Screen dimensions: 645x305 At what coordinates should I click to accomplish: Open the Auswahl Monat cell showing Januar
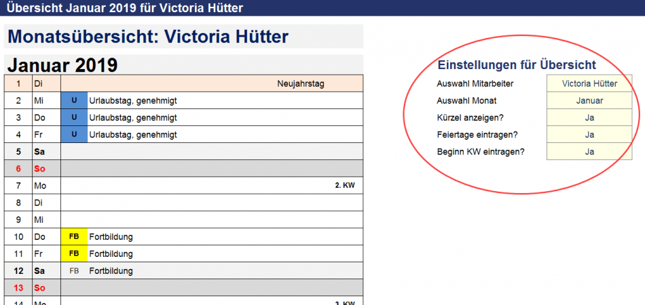[589, 101]
